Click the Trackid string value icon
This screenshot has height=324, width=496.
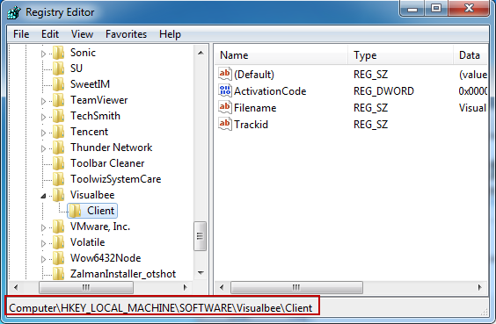click(x=225, y=125)
